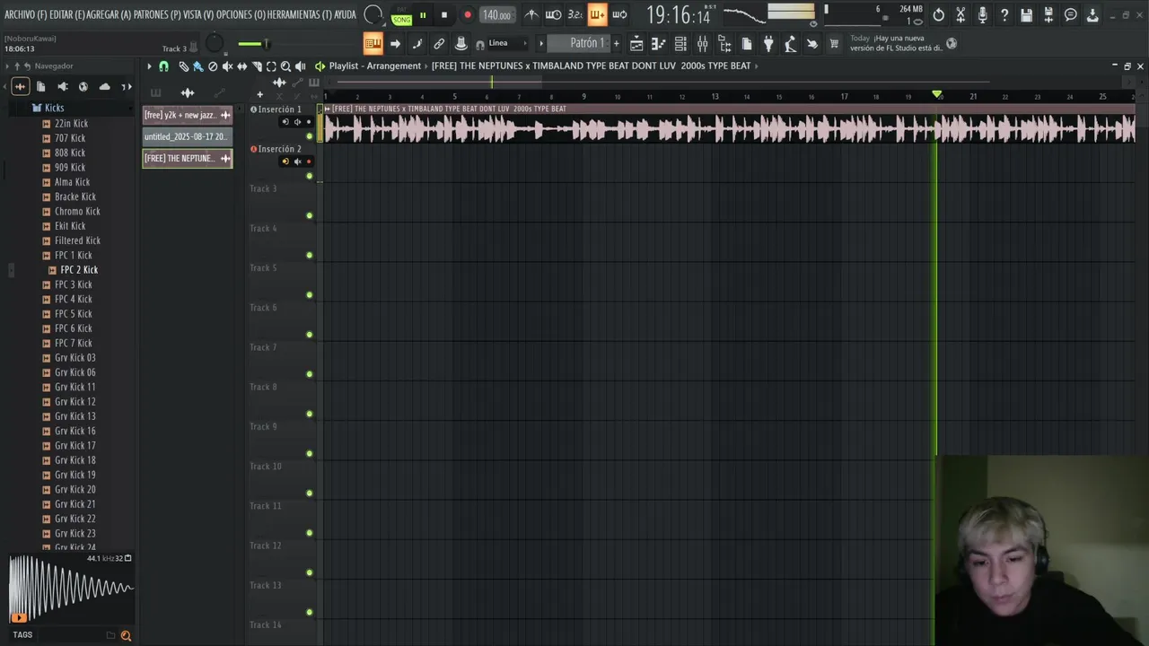Click the shopping cart icon

[x=834, y=43]
